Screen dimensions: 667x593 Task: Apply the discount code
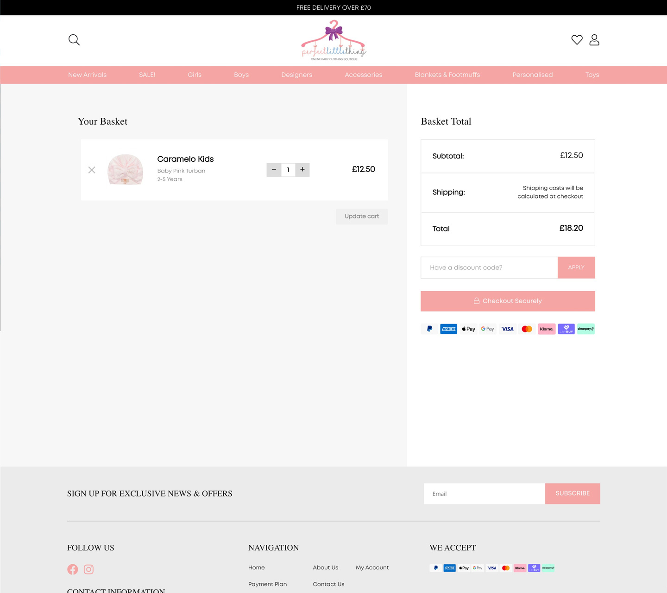pos(576,268)
